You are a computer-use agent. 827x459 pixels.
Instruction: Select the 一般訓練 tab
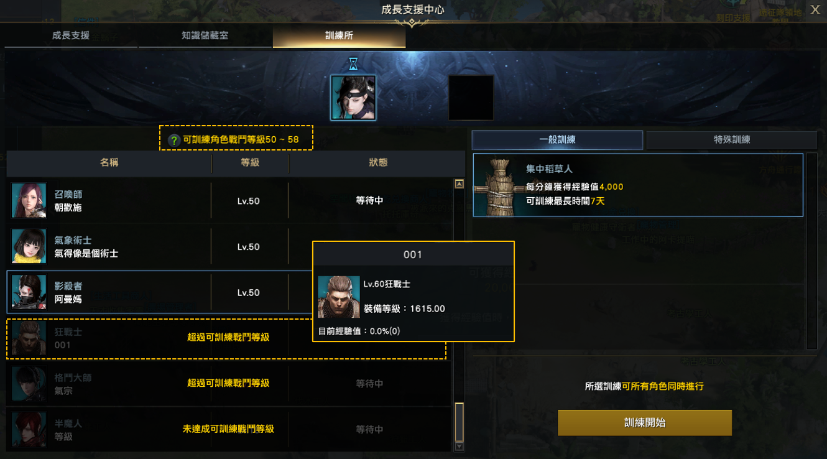click(x=557, y=140)
